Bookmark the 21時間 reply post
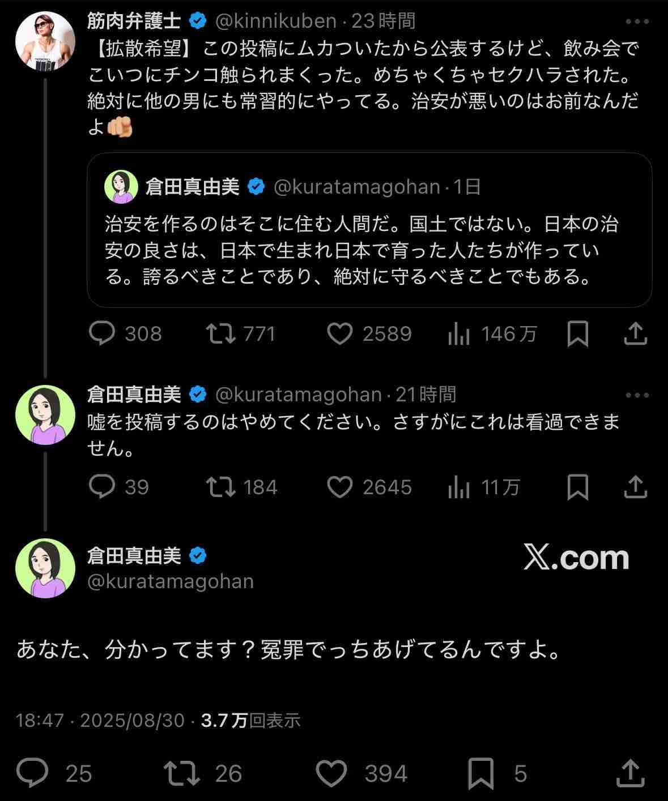The image size is (668, 801). [x=577, y=487]
